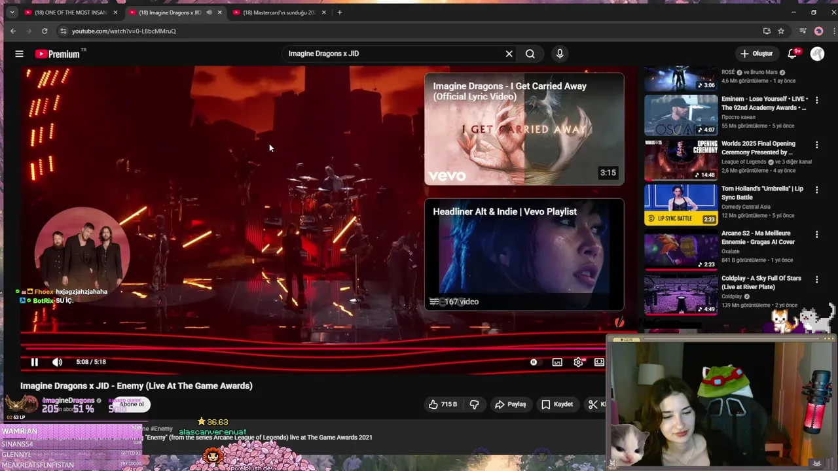Open the tab search dropdown arrow
Screen dimensions: 838x471
click(12, 12)
